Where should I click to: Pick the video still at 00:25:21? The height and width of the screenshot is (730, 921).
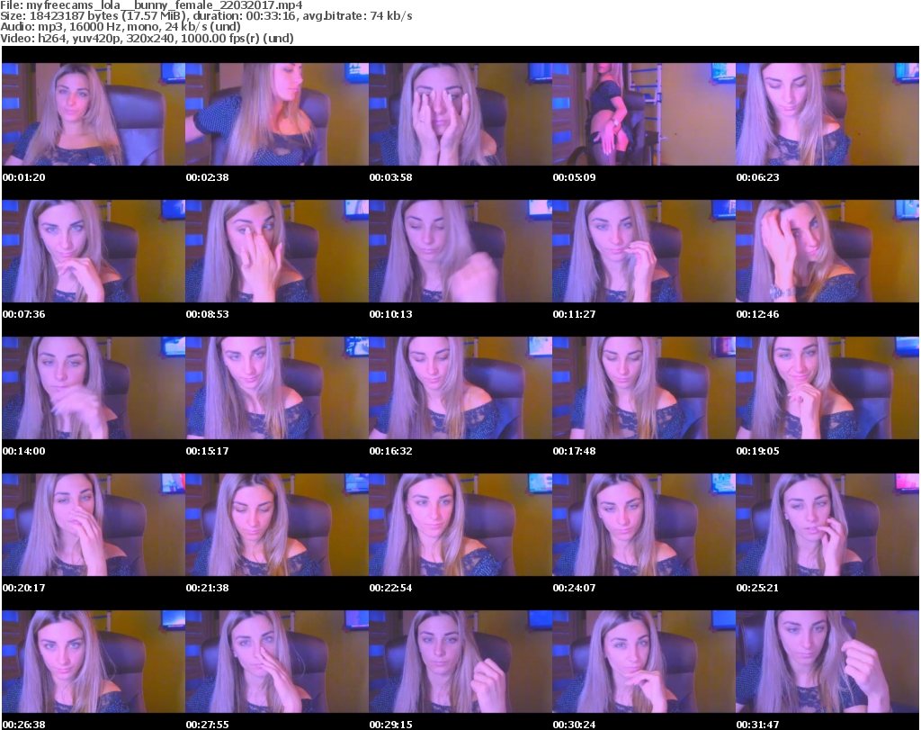tap(827, 524)
